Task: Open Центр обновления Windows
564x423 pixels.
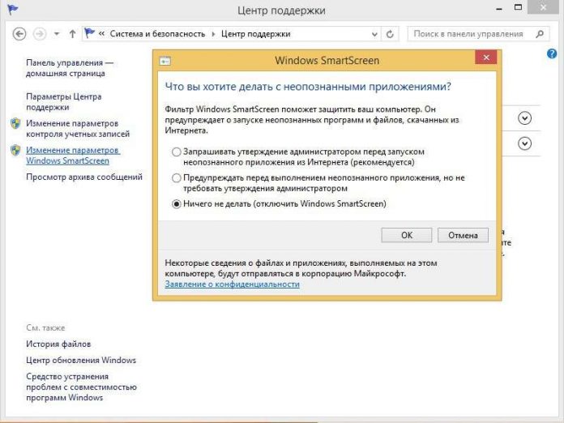Action: pos(81,361)
